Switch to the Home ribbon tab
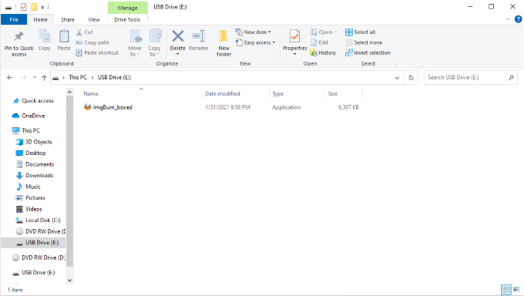The image size is (524, 296). pos(40,20)
